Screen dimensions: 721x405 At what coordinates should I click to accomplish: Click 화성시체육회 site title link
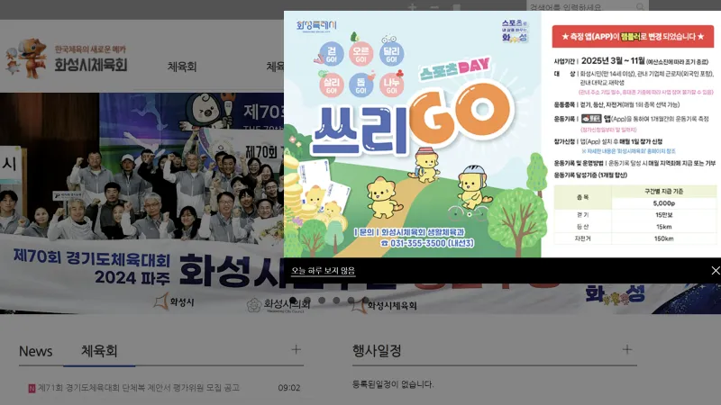point(91,65)
